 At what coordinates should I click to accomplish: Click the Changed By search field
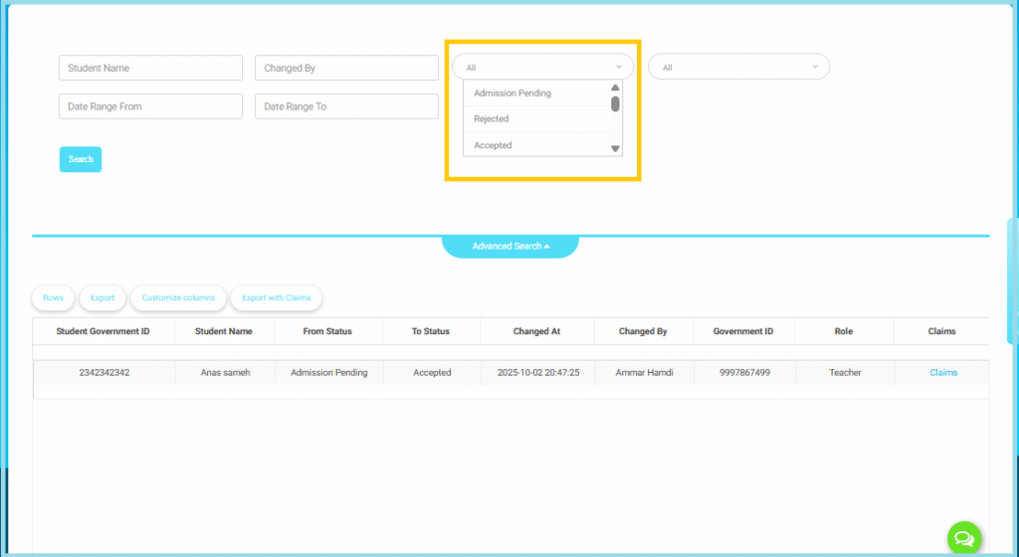(x=346, y=68)
